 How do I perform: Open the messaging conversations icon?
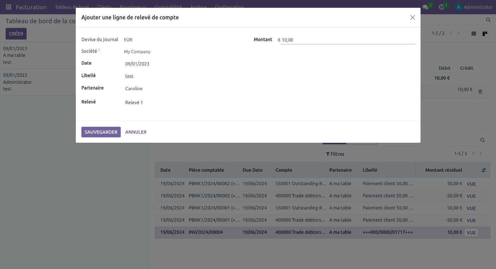pos(426,7)
